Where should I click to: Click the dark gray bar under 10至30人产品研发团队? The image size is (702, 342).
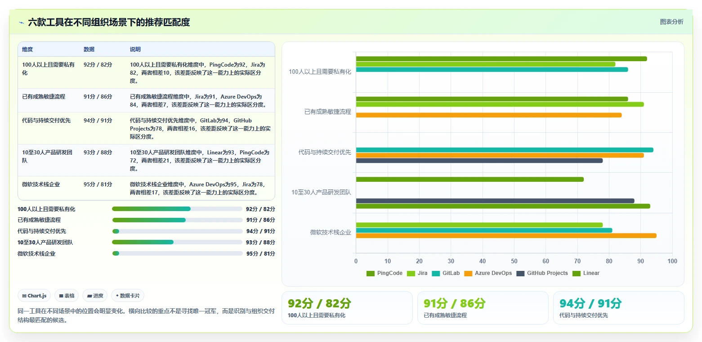click(x=495, y=201)
